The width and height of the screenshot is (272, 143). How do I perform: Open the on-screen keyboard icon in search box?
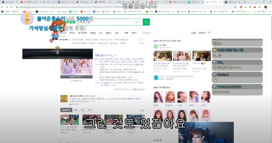point(137,22)
